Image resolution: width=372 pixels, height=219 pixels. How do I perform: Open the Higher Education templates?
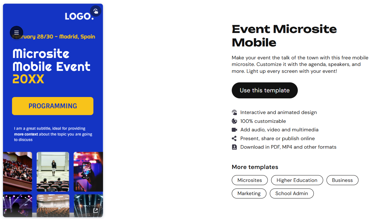point(297,180)
